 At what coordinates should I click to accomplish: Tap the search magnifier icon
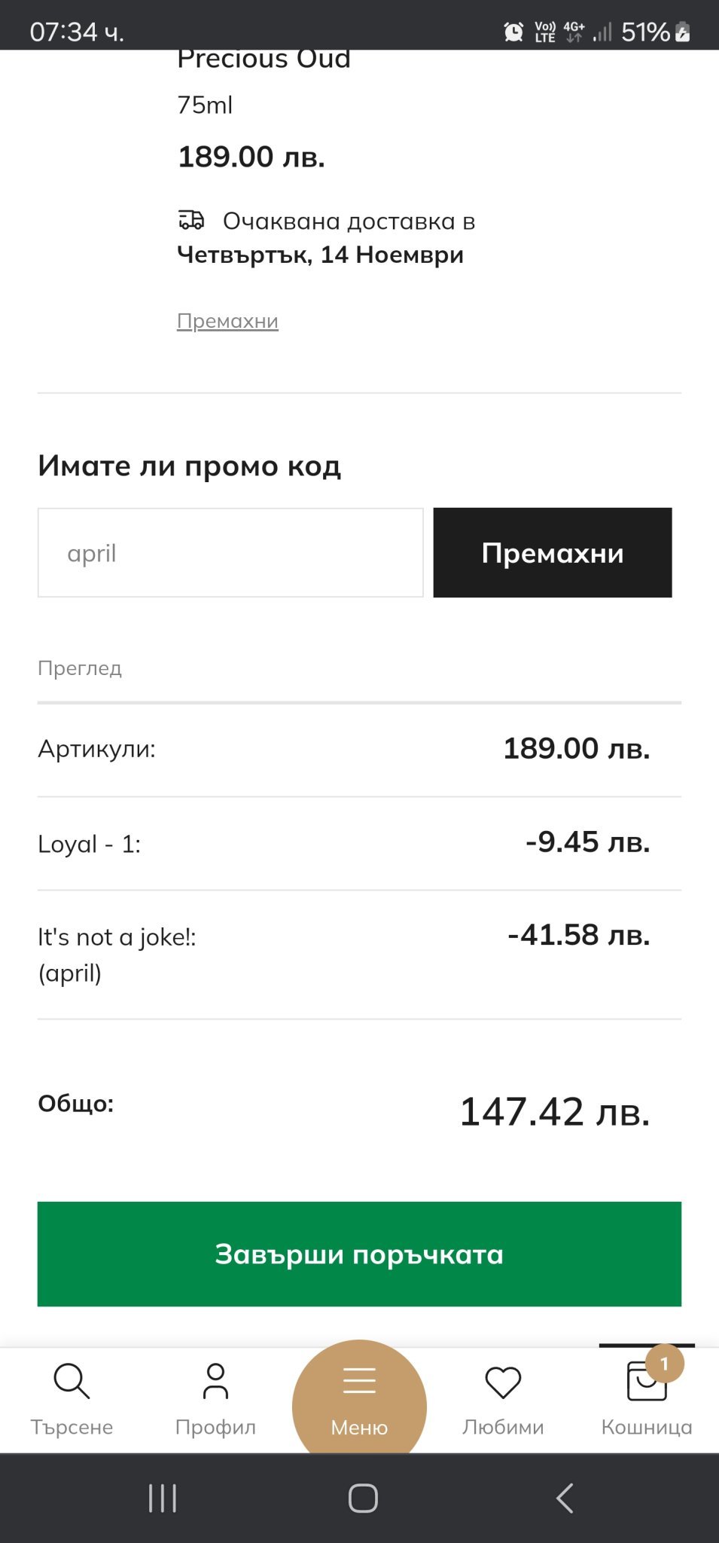click(x=72, y=1381)
